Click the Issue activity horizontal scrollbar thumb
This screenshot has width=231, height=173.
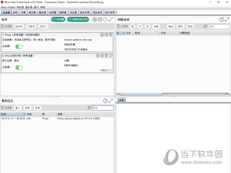pos(141,94)
